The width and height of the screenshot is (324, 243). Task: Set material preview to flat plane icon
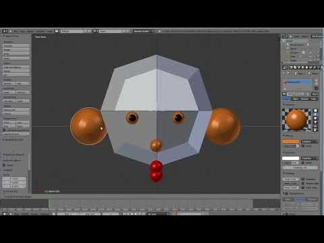[x=315, y=111]
